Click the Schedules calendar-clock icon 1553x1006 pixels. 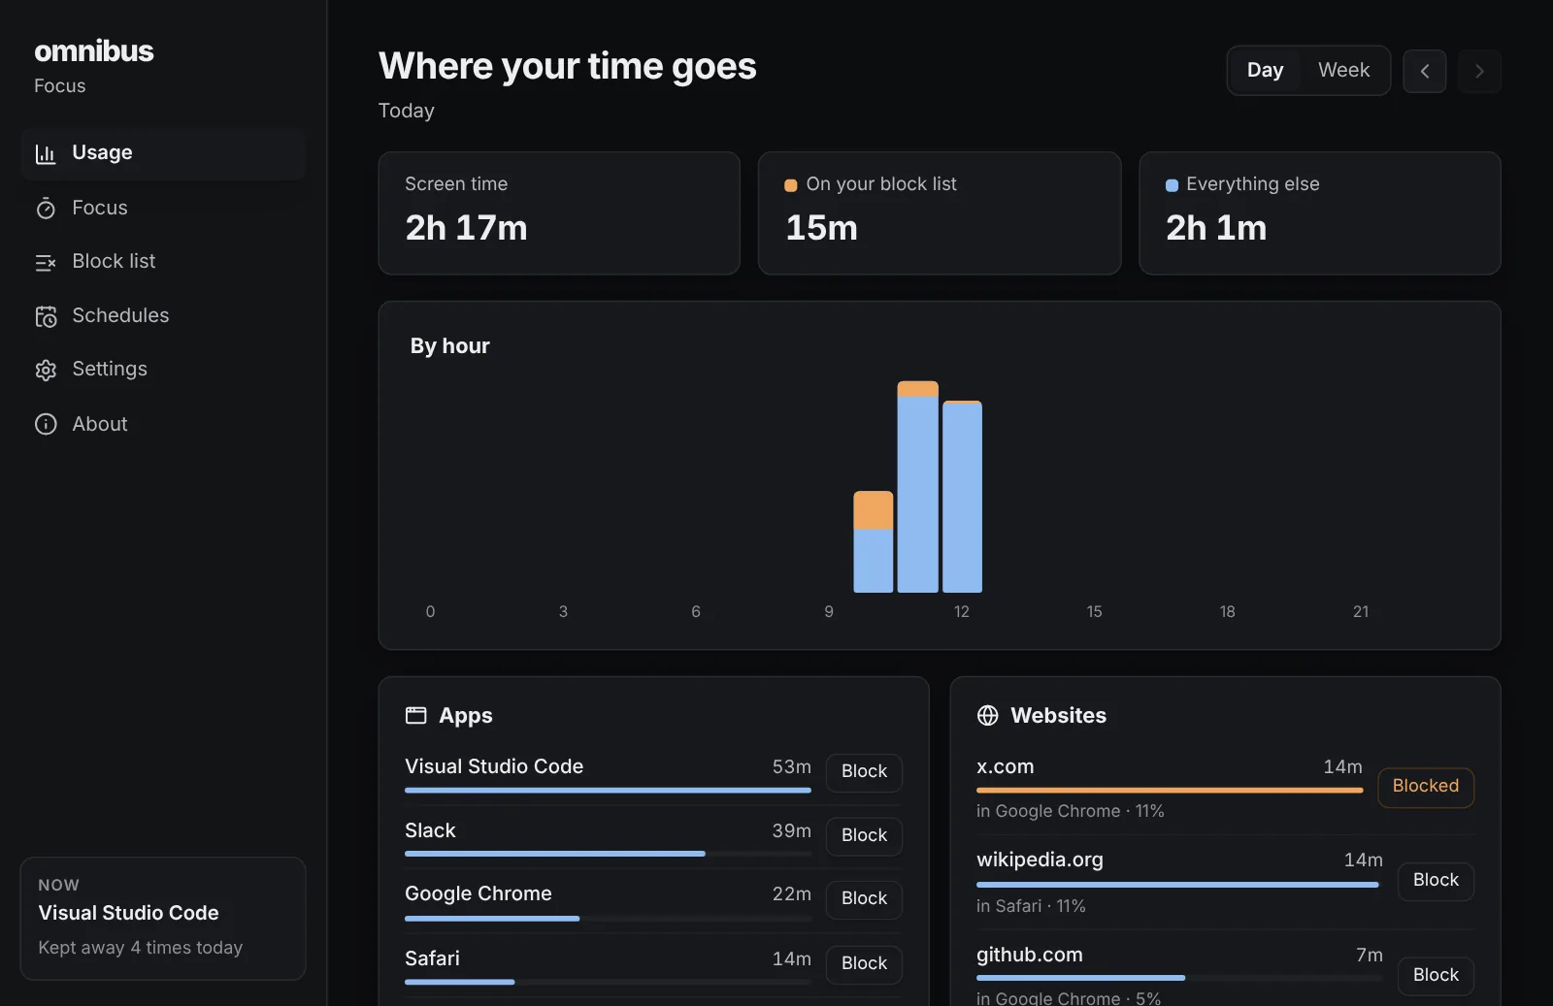pyautogui.click(x=46, y=316)
